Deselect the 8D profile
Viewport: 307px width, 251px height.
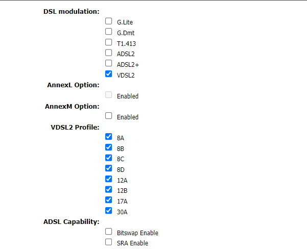click(108, 168)
